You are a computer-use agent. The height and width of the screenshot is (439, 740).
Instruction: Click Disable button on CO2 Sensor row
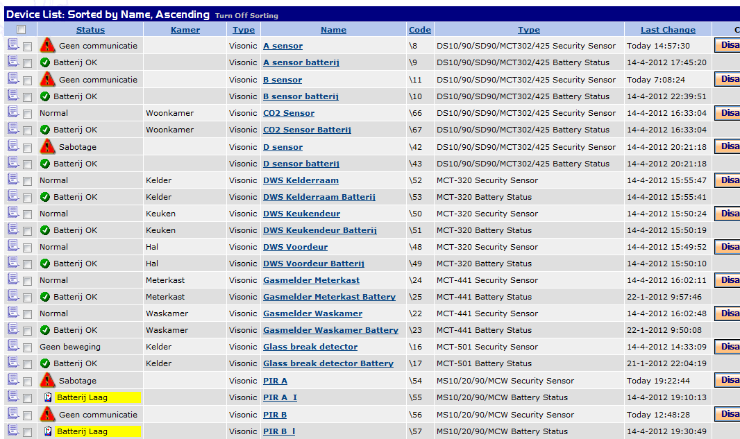click(x=728, y=112)
